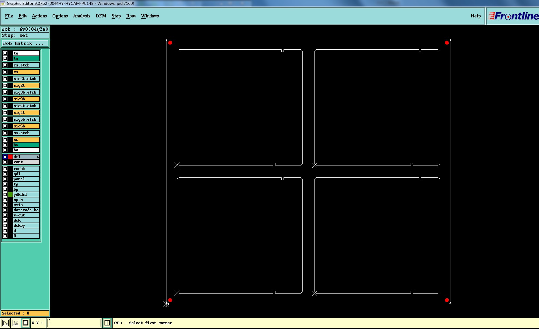Select the dwk layer name
This screenshot has height=329, width=539.
(x=26, y=220)
